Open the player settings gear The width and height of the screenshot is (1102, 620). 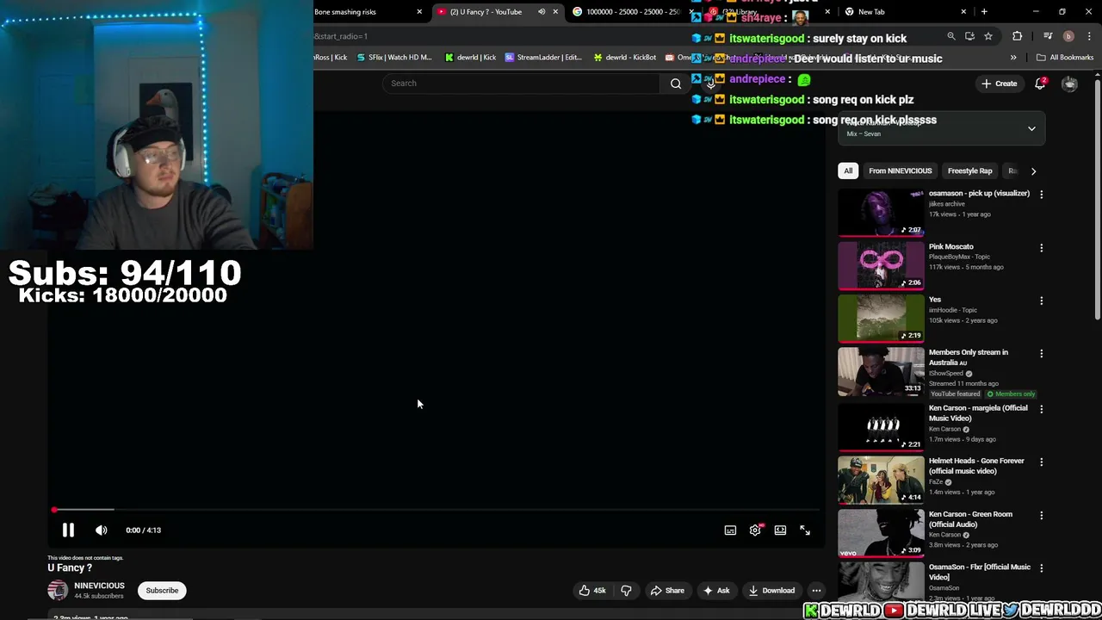tap(755, 530)
